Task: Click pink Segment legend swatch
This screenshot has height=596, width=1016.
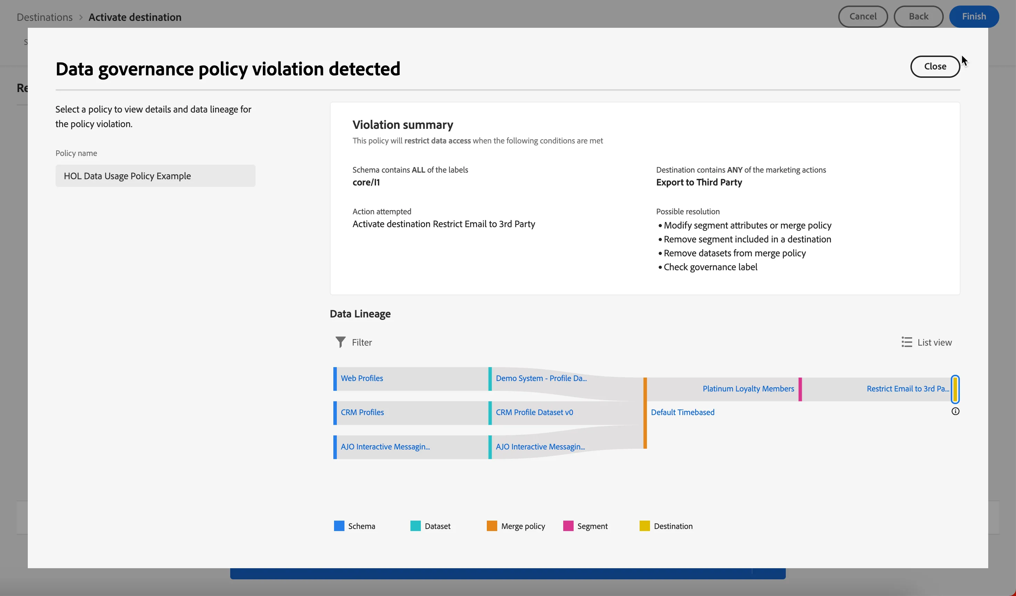Action: pos(568,526)
